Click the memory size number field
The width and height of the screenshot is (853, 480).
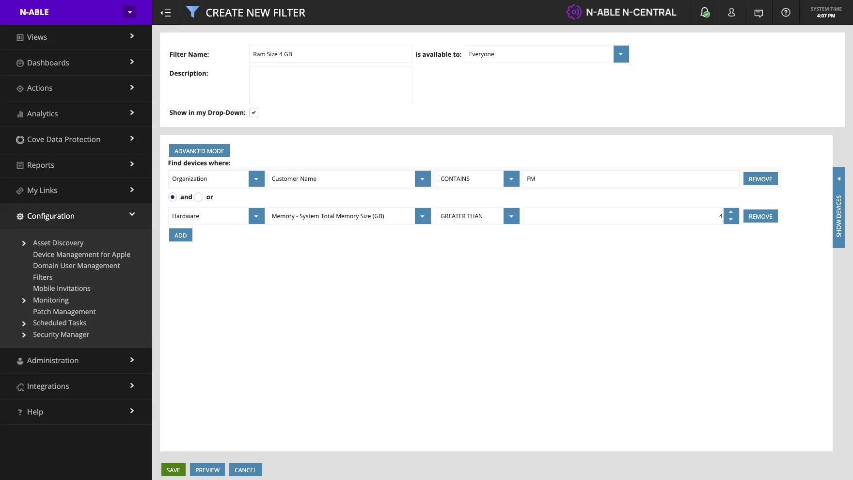(x=623, y=216)
